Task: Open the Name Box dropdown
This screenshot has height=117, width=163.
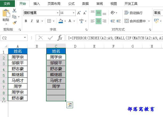Action: click(25, 37)
